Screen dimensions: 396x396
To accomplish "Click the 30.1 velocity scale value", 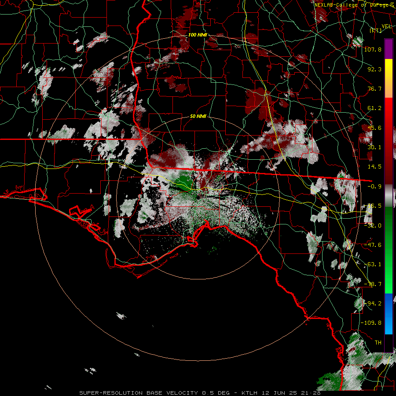I will 374,147.
